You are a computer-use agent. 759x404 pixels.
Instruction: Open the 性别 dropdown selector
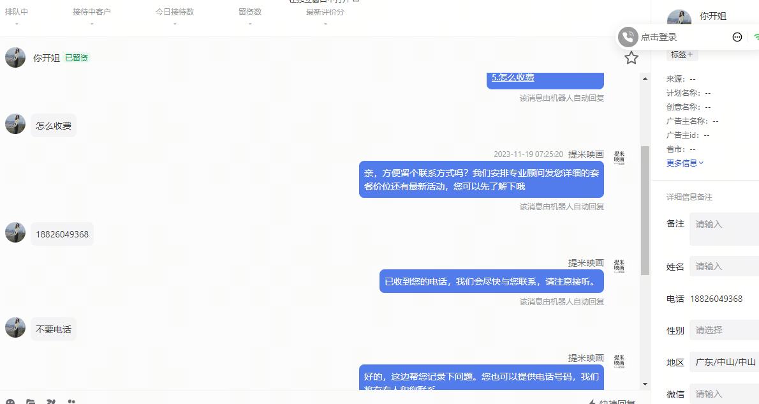(x=724, y=330)
